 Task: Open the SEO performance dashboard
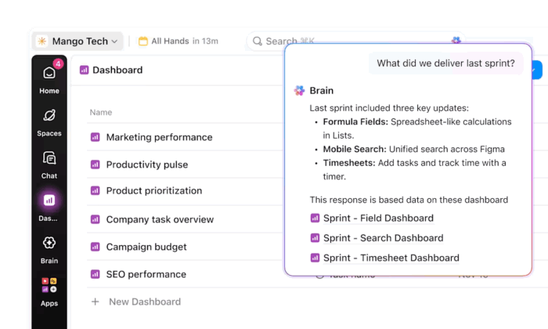coord(146,274)
